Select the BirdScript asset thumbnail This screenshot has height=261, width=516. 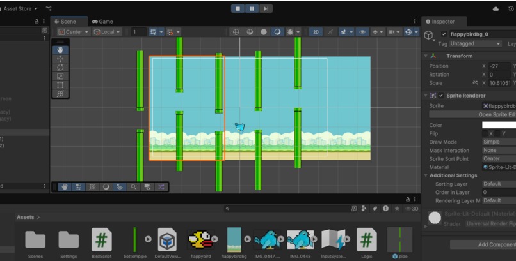[x=101, y=240]
